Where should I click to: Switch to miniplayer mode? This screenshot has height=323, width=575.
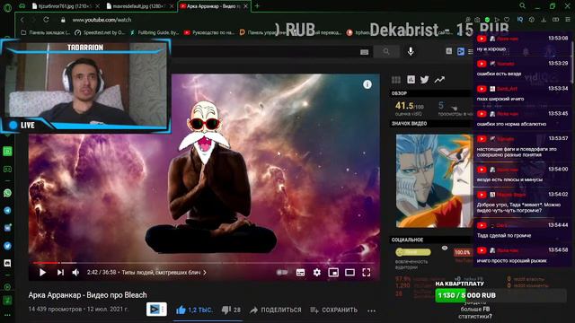click(333, 273)
